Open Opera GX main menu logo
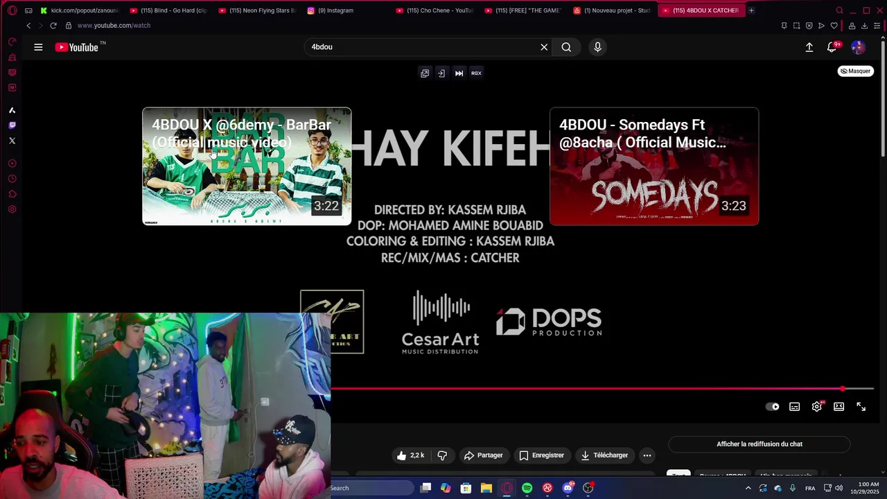The height and width of the screenshot is (499, 887). tap(12, 10)
